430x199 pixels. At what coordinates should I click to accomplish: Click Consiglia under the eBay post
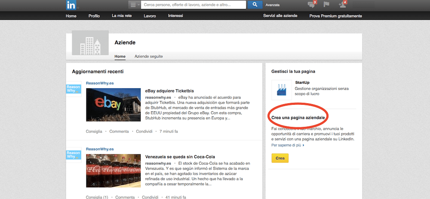point(94,131)
